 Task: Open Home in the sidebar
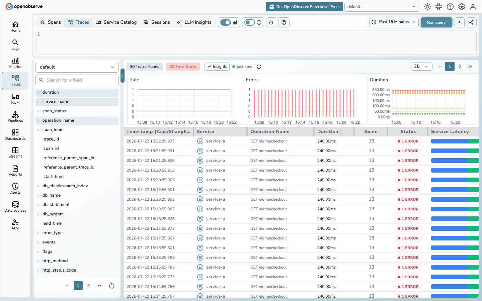tap(15, 27)
